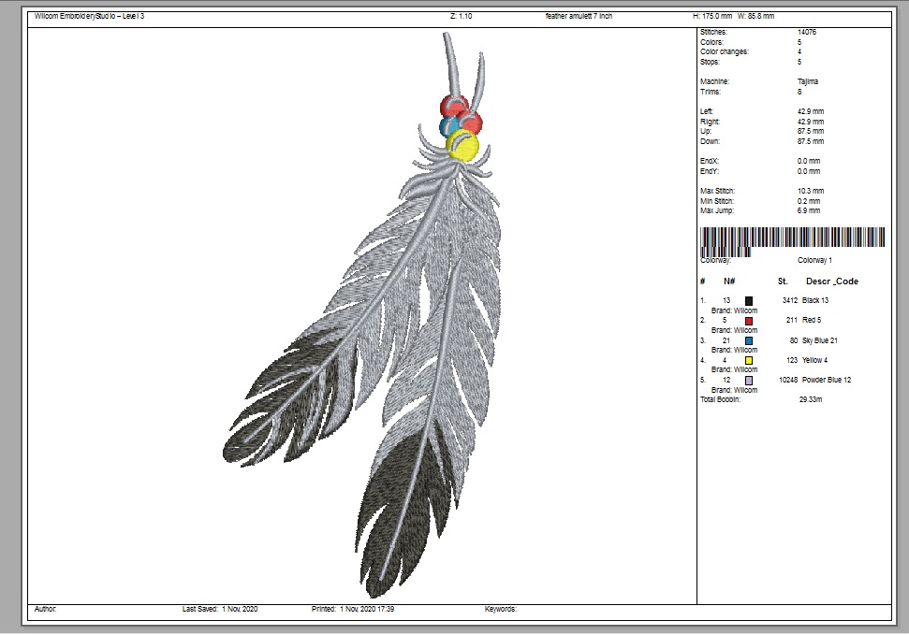Viewport: 909px width, 635px height.
Task: Pick the Sky Blue 21 swatch
Action: click(748, 340)
